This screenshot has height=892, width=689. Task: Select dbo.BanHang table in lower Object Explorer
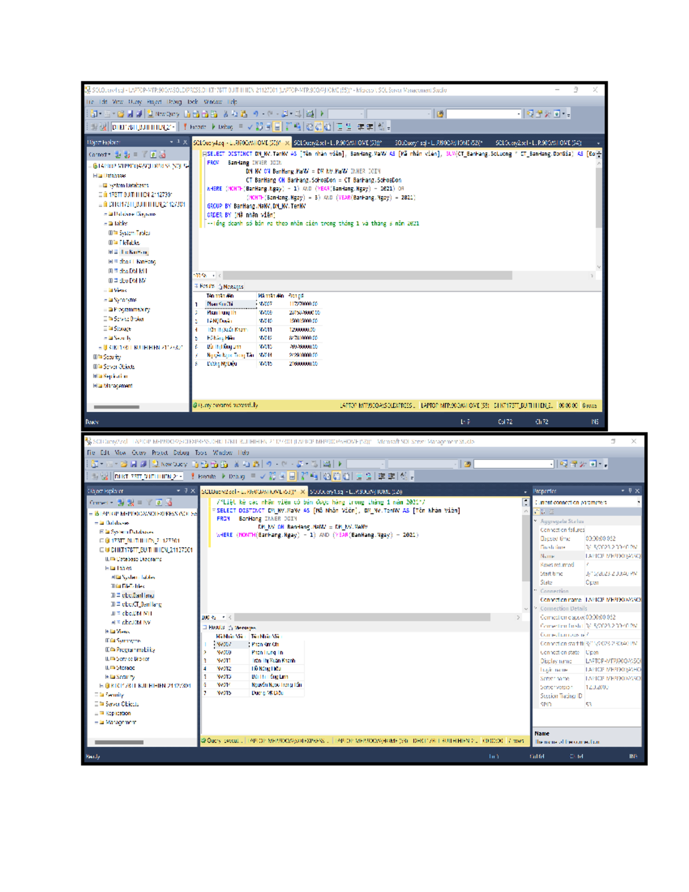pos(137,596)
